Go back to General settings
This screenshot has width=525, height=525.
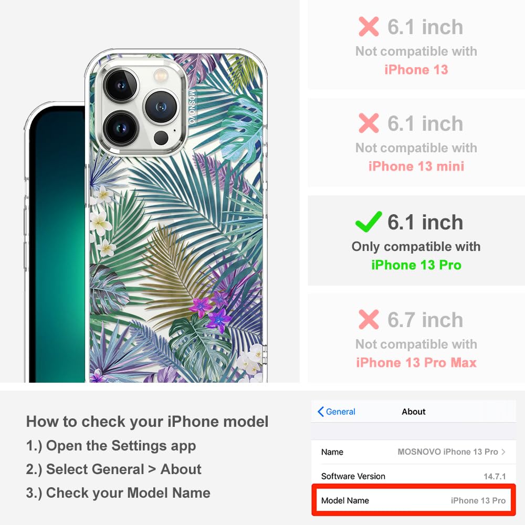click(x=337, y=412)
